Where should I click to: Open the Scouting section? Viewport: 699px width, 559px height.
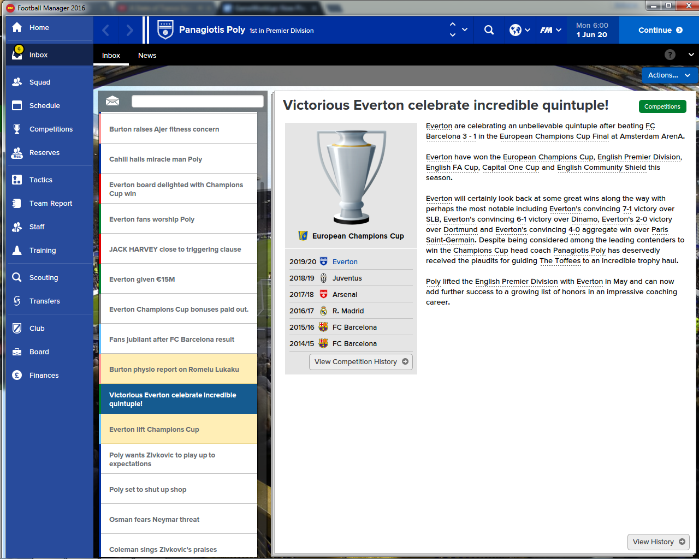click(49, 277)
